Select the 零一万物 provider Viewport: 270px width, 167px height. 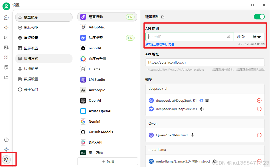[x=107, y=153]
